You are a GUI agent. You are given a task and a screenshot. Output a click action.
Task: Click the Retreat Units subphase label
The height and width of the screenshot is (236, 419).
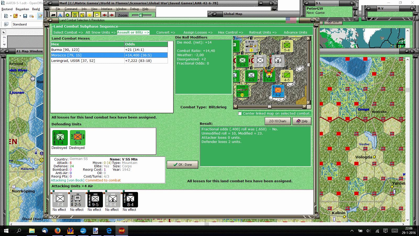pos(263,33)
